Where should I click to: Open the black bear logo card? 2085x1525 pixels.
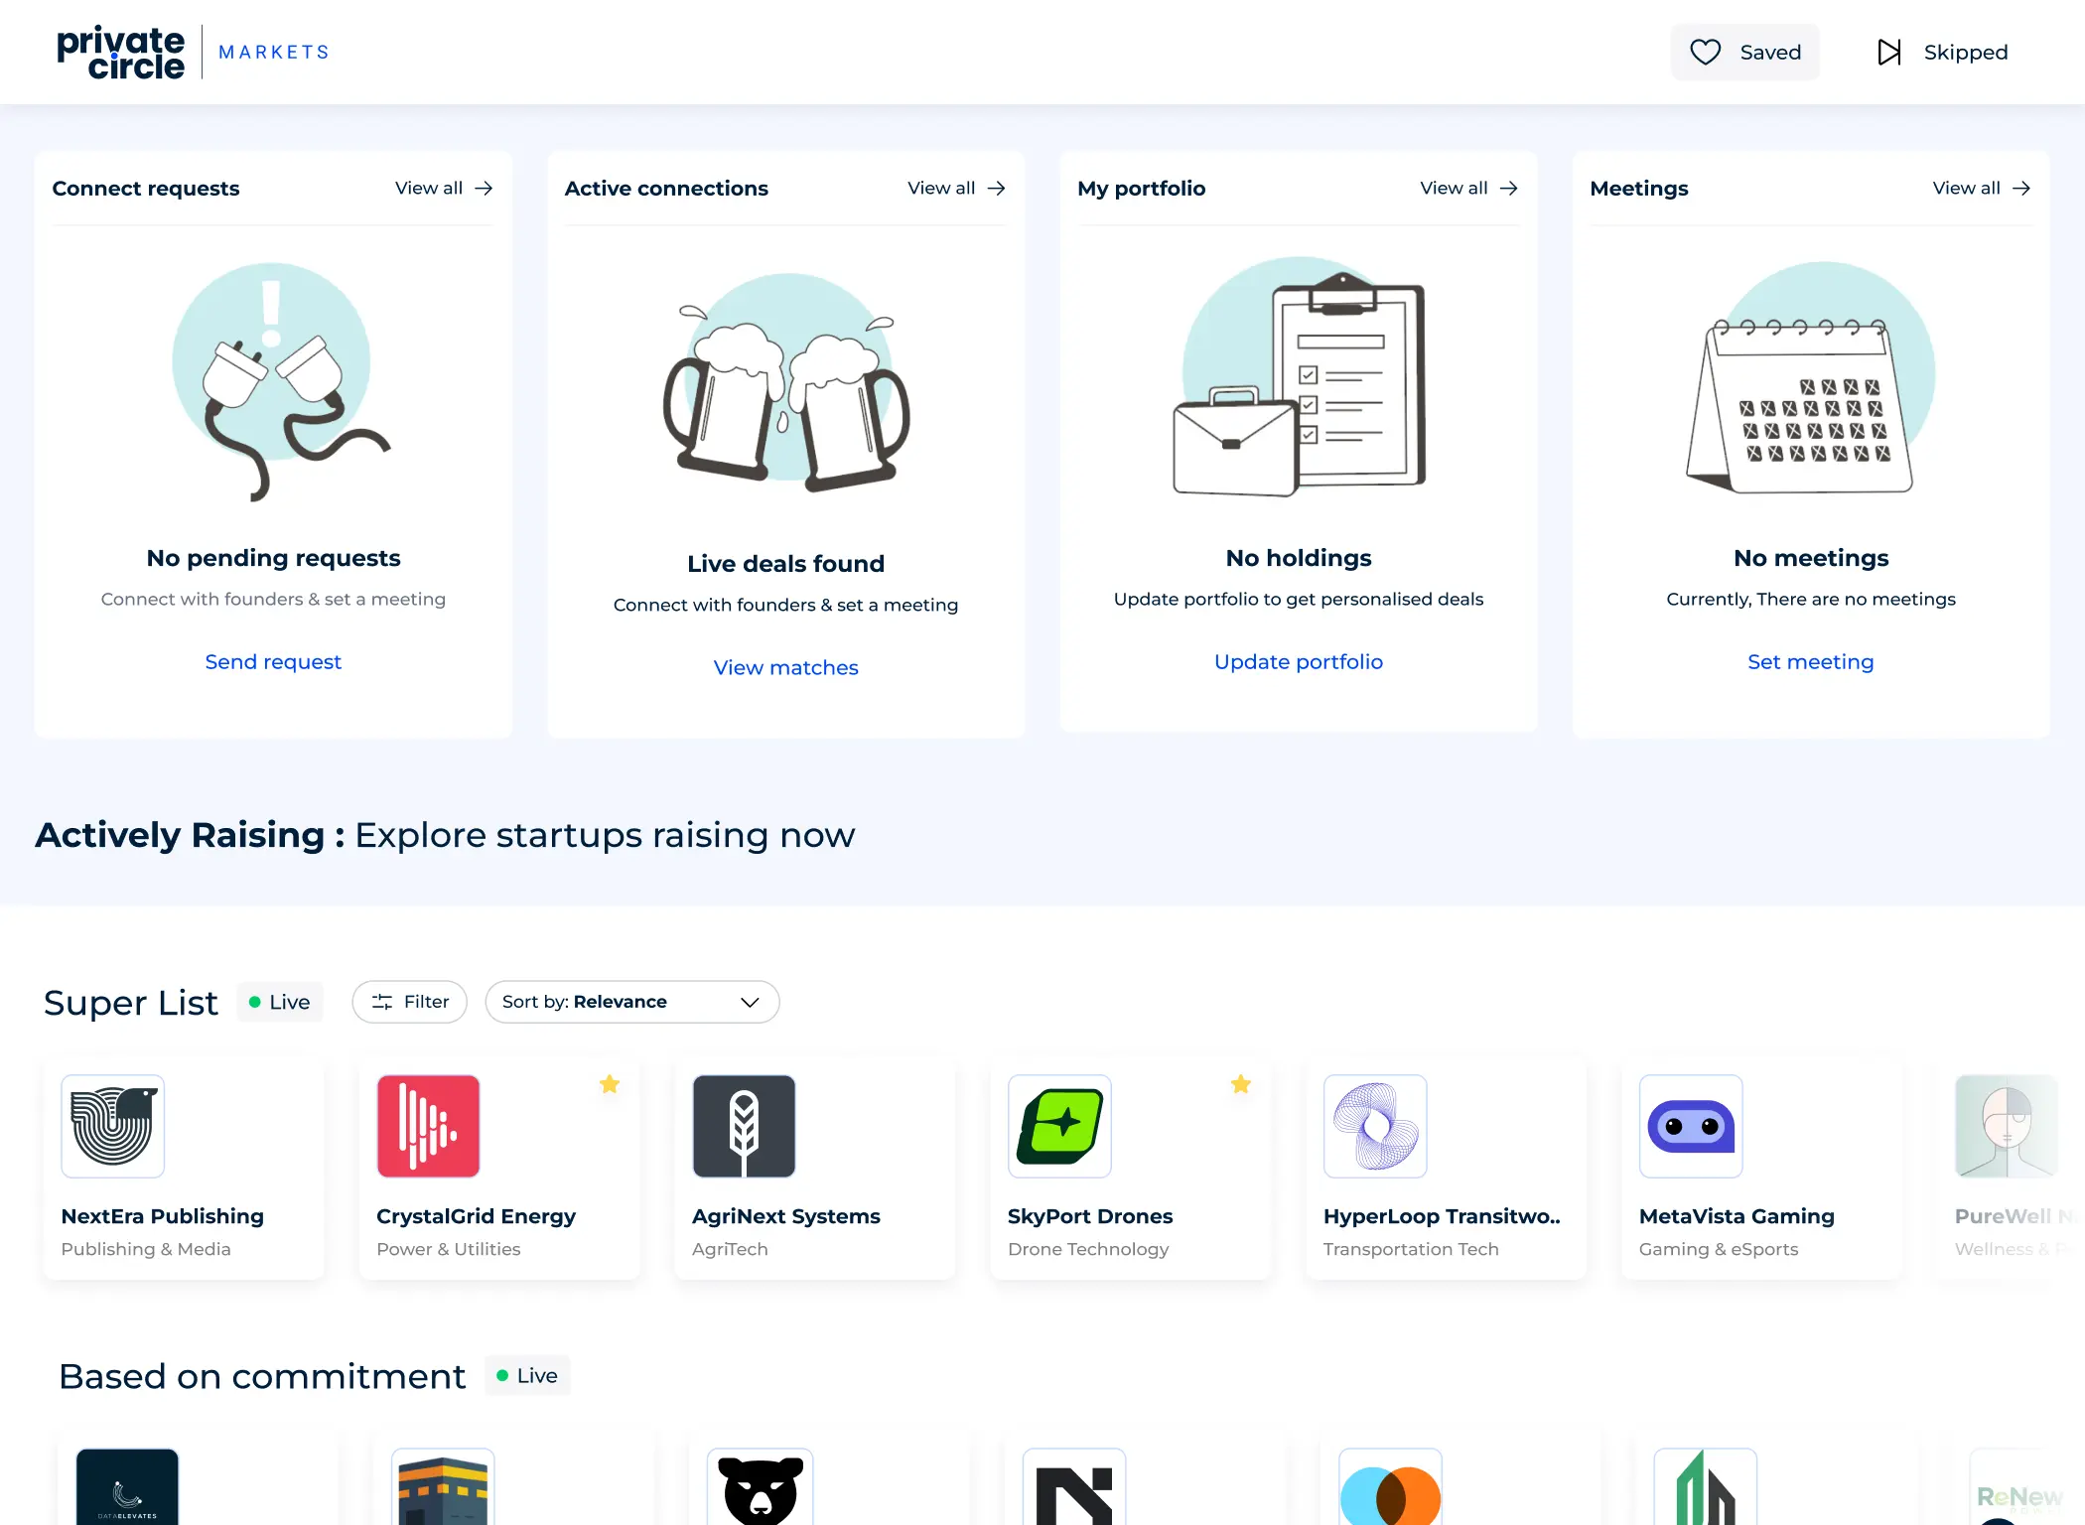tap(761, 1486)
